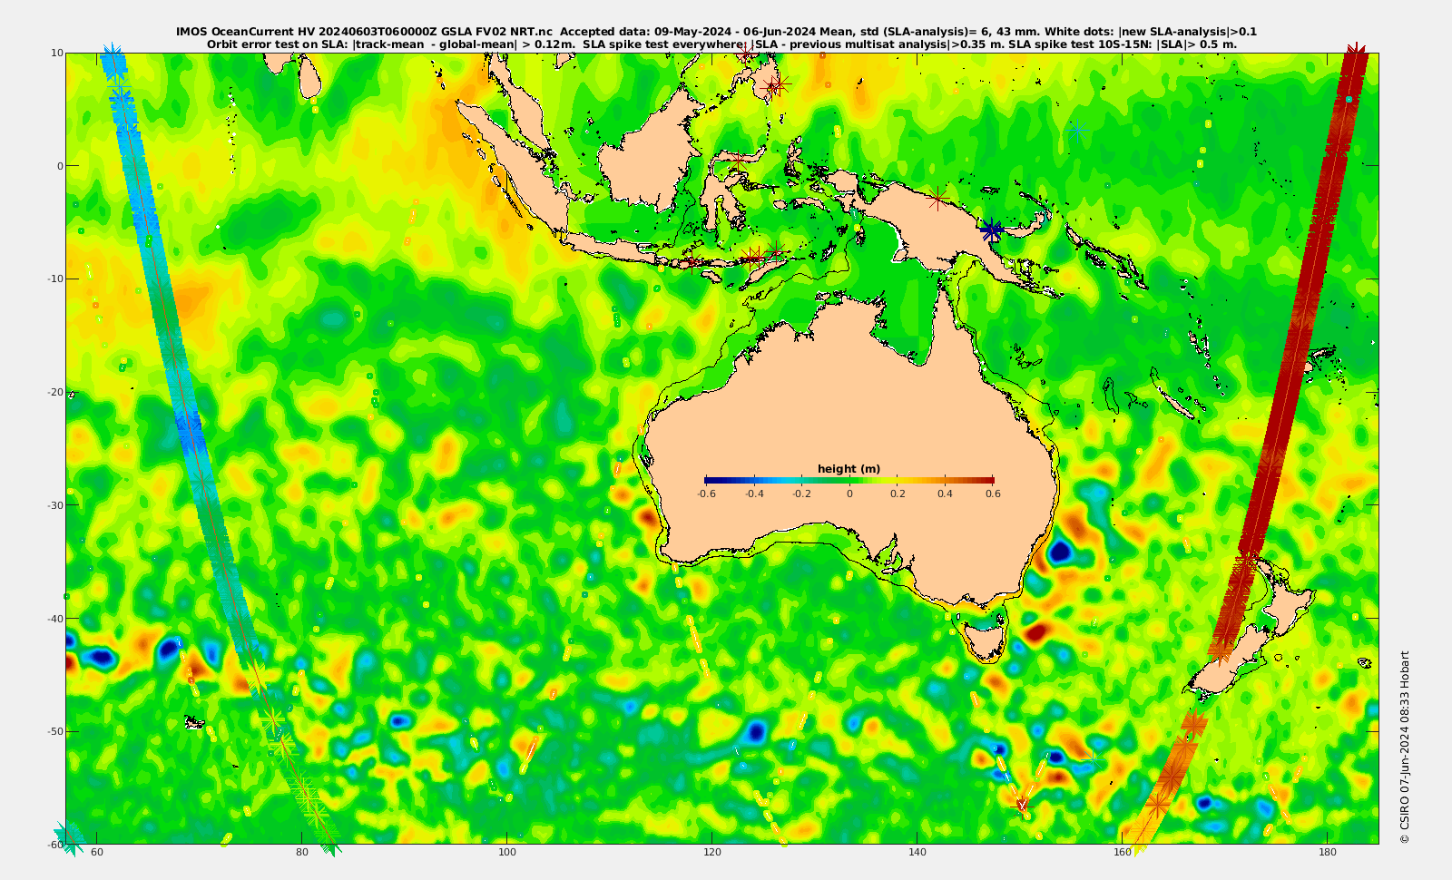Click the dark blue eddy off eastern Australia

[x=1059, y=551]
